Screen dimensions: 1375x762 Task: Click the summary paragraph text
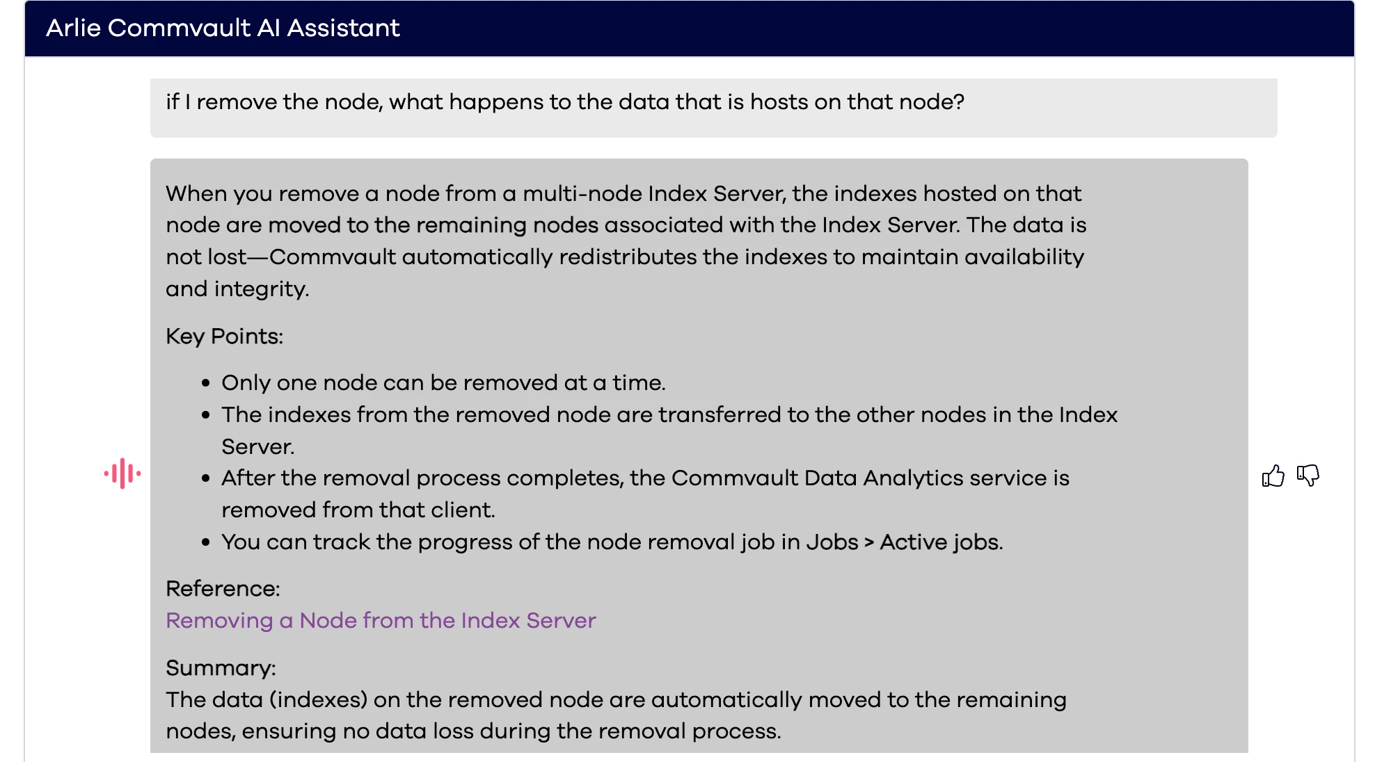(x=615, y=700)
